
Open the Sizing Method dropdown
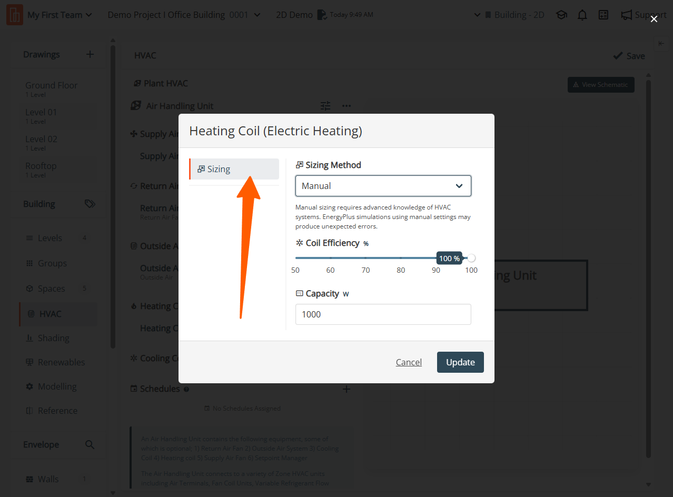coord(383,186)
